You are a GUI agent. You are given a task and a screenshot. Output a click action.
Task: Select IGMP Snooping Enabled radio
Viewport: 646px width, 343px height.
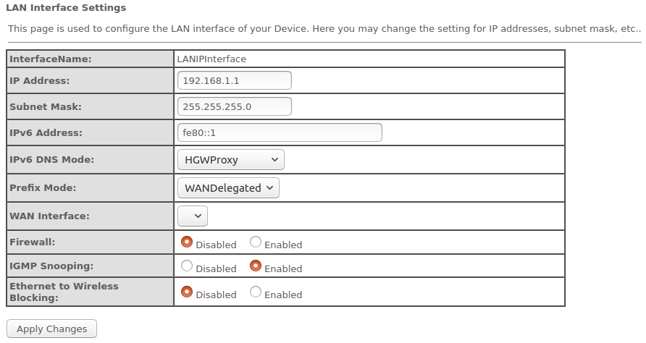256,266
